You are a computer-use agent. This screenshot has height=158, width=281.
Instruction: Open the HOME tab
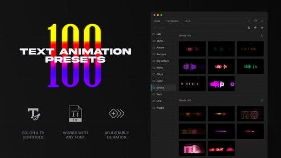157,21
